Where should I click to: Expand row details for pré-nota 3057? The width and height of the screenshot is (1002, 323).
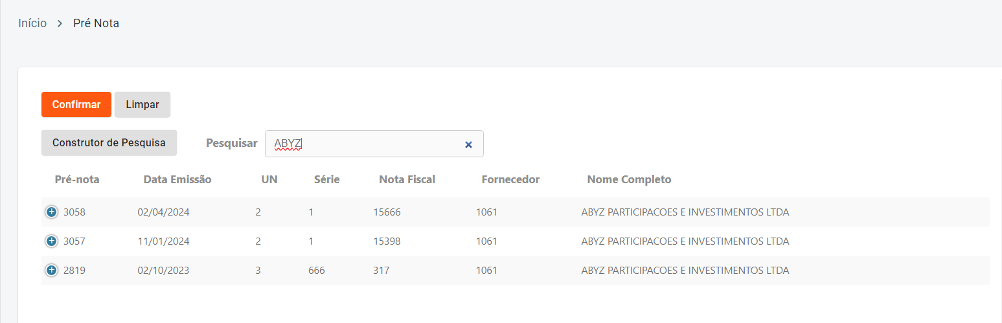point(52,241)
